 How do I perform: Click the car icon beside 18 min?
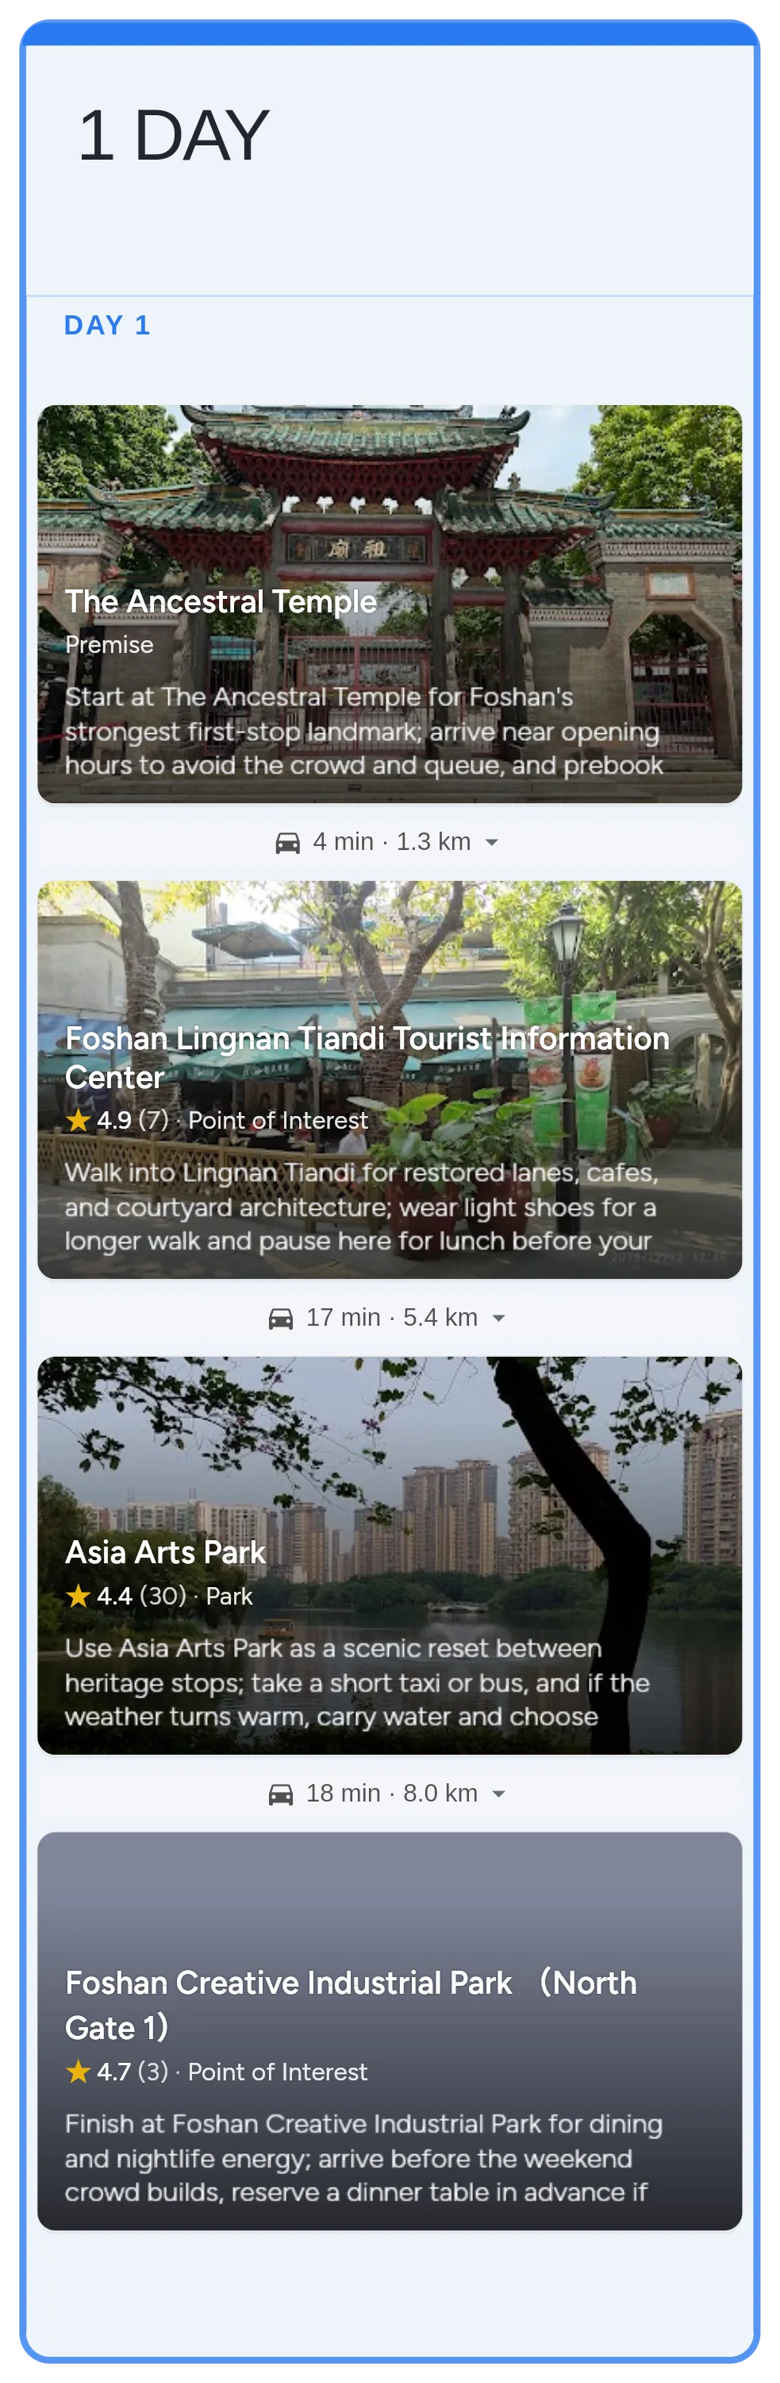281,1794
